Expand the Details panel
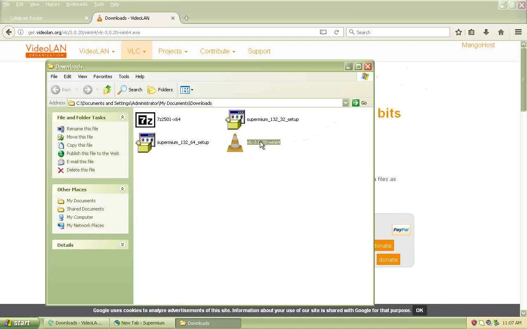The image size is (527, 329). tap(122, 245)
